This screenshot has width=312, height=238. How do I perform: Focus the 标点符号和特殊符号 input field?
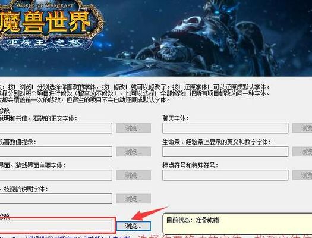pos(225,175)
